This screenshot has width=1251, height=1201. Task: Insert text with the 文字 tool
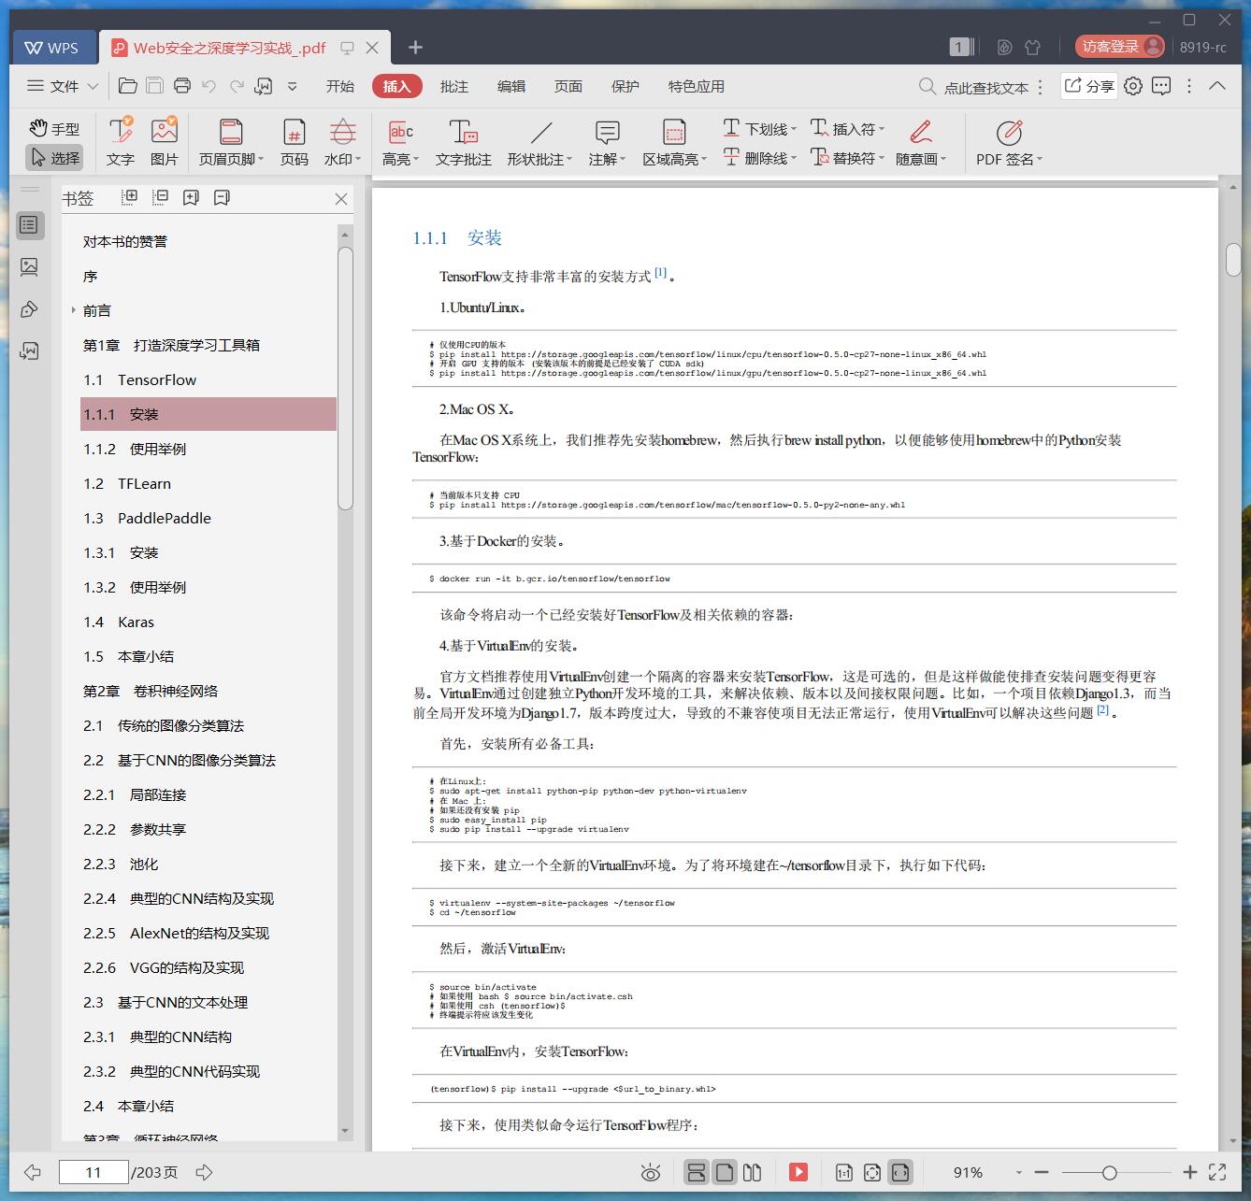coord(120,142)
